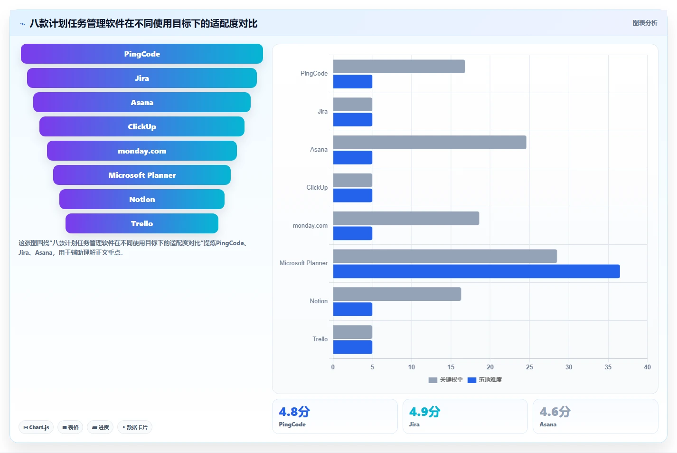
Task: Click the small blue icon before the title
Action: (22, 24)
